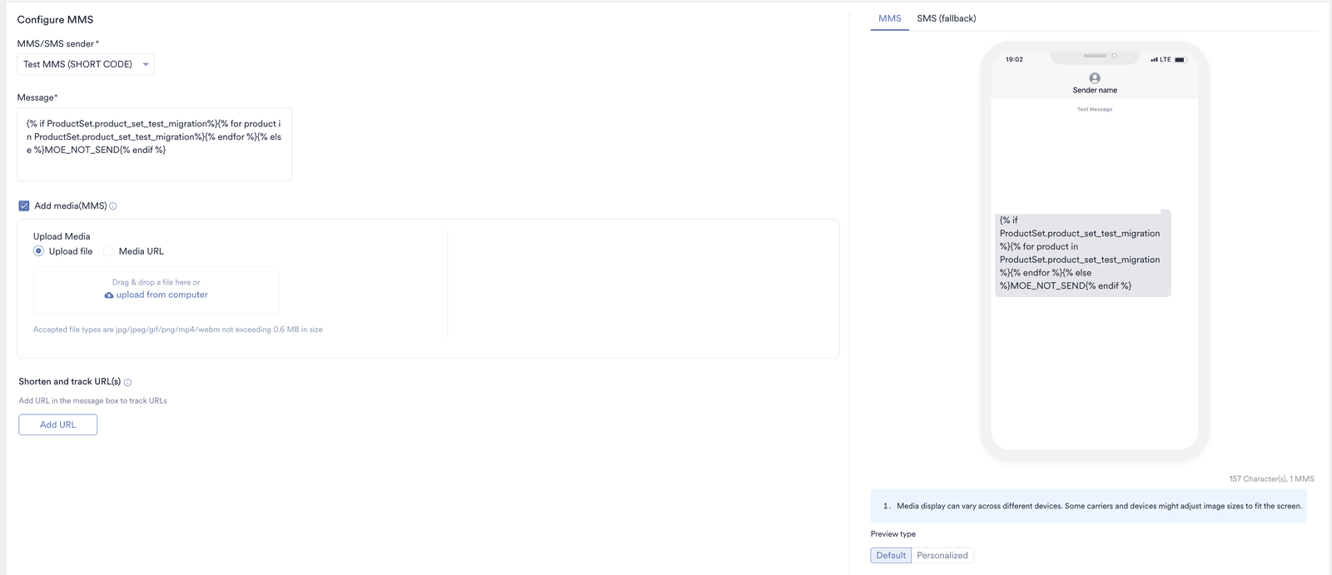This screenshot has width=1332, height=575.
Task: Switch to the SMS (fallback) tab
Action: pos(947,18)
